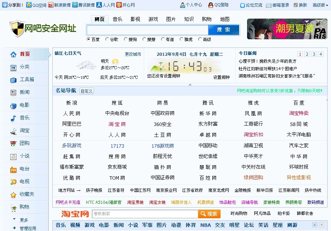Click the 首页 house icon in sidebar
Image resolution: width=331 pixels, height=231 pixels.
click(13, 54)
